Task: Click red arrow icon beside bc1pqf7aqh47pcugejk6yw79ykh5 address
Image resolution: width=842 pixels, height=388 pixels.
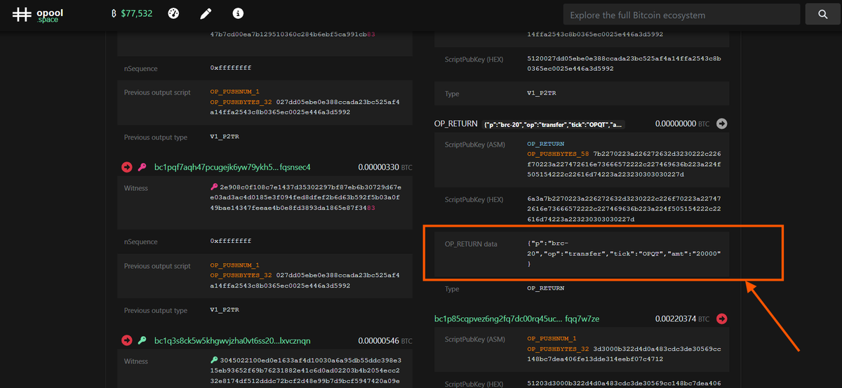Action: 127,167
